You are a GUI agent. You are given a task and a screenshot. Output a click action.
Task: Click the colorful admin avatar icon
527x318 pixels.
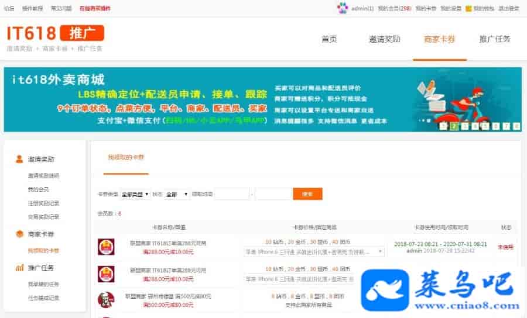point(343,8)
